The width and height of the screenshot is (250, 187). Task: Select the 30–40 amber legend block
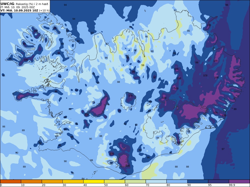(x=73, y=182)
